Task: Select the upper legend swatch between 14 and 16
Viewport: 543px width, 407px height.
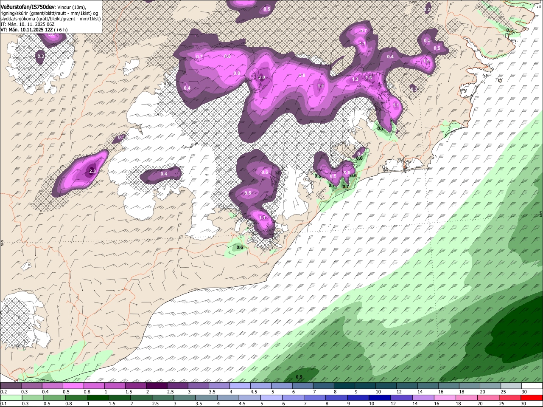Action: [428, 386]
